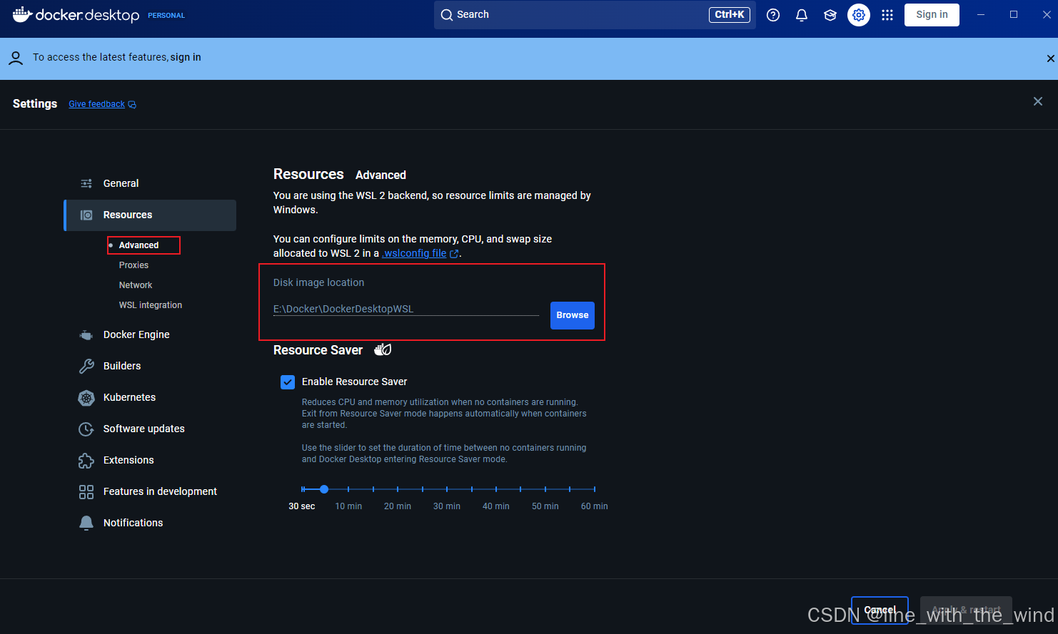Dismiss the sign-in banner with X
The width and height of the screenshot is (1058, 634).
coord(1051,58)
